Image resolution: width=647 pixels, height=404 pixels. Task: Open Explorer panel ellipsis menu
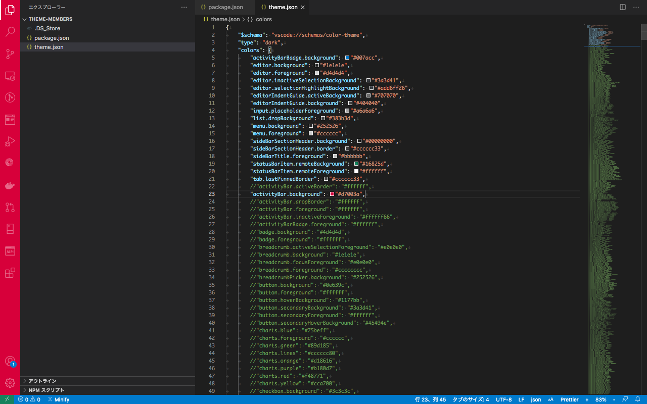(x=184, y=7)
